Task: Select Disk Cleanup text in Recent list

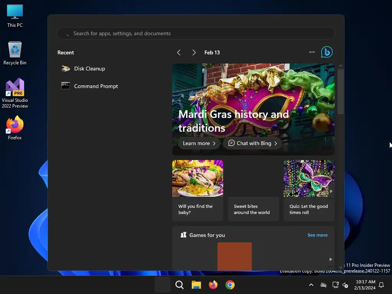Action: (90, 69)
